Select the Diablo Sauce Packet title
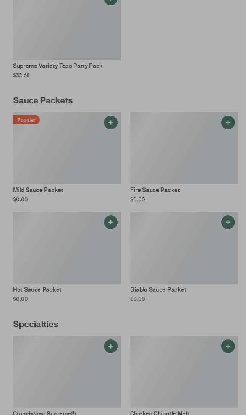The image size is (246, 415). (x=158, y=289)
